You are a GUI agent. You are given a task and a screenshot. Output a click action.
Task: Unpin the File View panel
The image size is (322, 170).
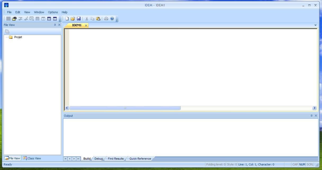[x=55, y=25]
